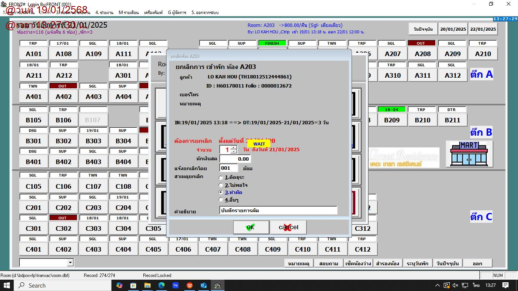
Task: Open Microsoft Store taskbar icon
Action: pos(133,285)
